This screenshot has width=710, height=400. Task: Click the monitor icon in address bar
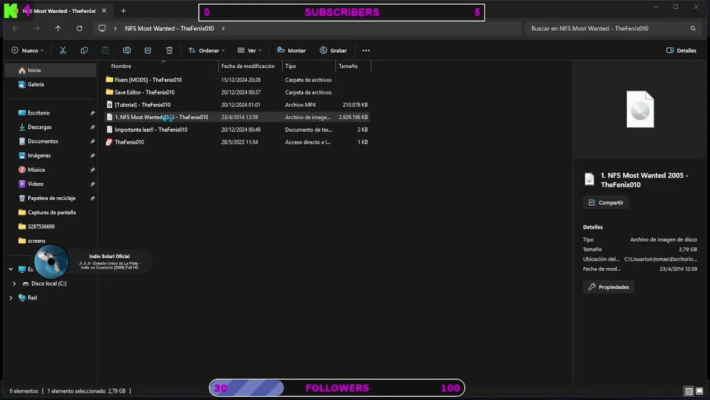[102, 28]
